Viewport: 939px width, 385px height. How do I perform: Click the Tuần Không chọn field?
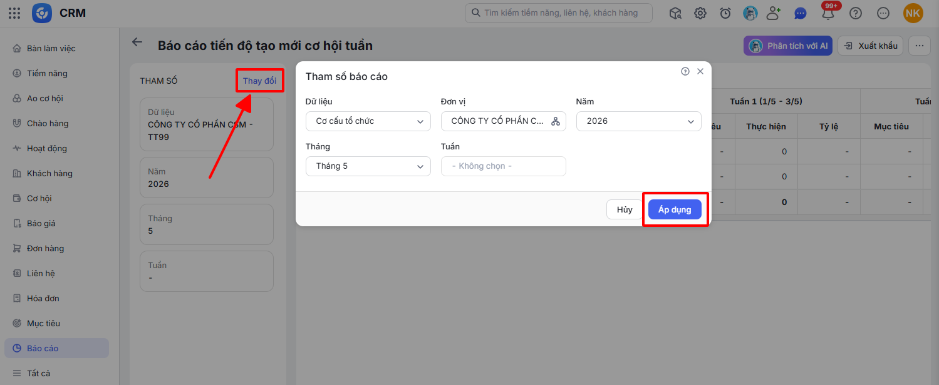point(504,166)
